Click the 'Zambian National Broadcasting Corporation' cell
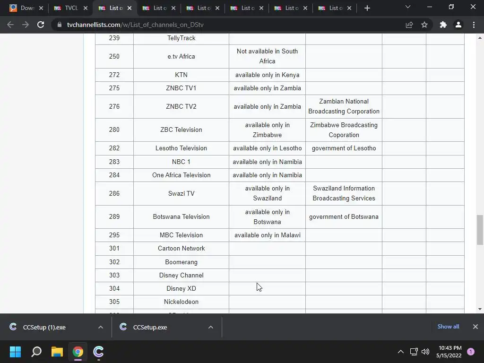Viewport: 484px width, 363px height. (344, 106)
